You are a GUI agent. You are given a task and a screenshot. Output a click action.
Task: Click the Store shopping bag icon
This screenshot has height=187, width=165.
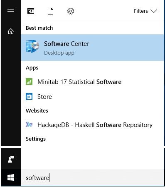pos(29,96)
